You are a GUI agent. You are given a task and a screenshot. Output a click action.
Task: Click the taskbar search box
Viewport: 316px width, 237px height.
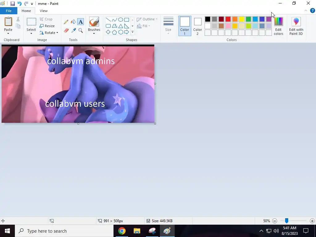[x=64, y=231]
